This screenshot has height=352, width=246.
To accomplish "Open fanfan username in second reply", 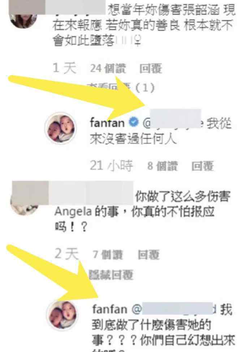I will pos(109,309).
